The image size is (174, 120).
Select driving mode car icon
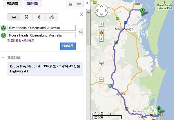[14, 17]
